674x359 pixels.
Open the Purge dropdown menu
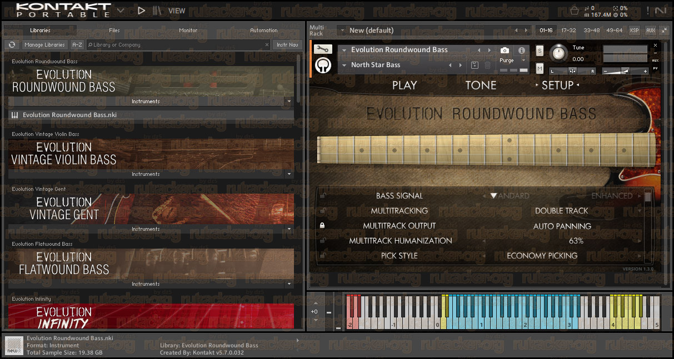(523, 60)
